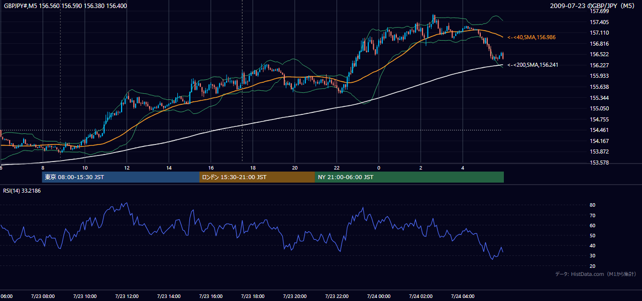
Task: Click the データ: HistData.com source credit
Action: click(595, 274)
